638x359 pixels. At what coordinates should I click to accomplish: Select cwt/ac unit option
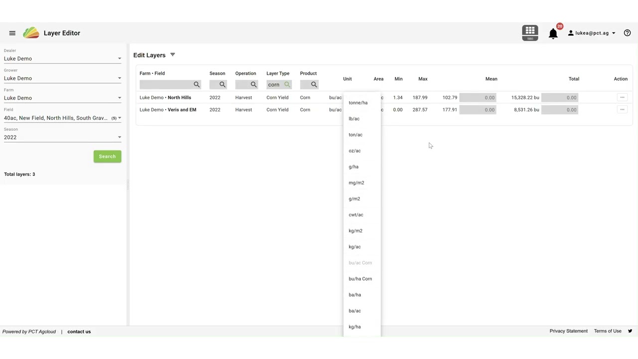362,214
